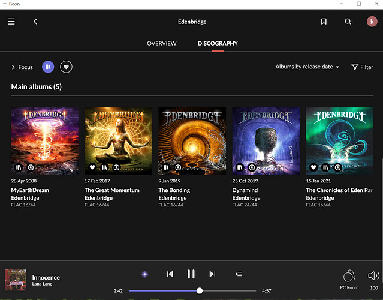
Task: Click the 28 Apr 2008 release date
Action: coord(24,181)
